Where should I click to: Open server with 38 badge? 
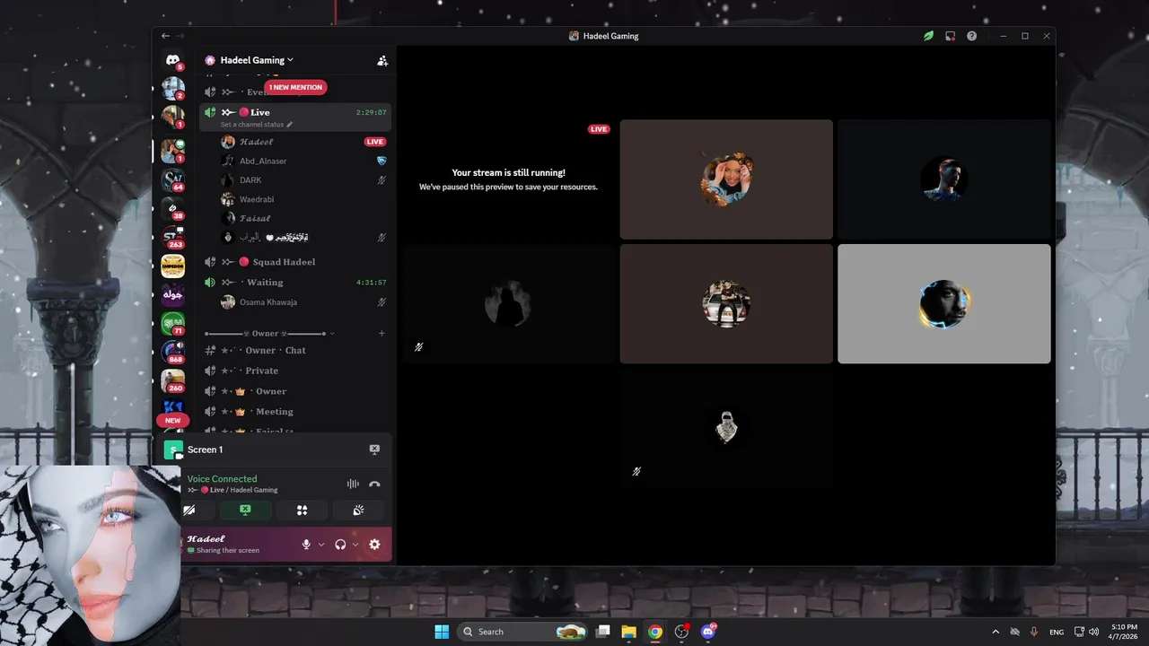coord(172,209)
